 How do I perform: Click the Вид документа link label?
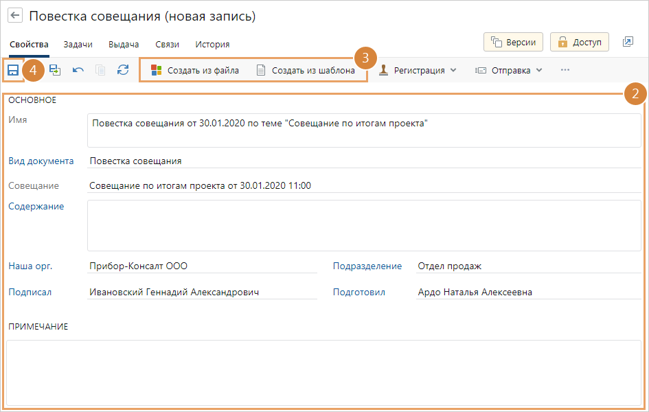41,161
